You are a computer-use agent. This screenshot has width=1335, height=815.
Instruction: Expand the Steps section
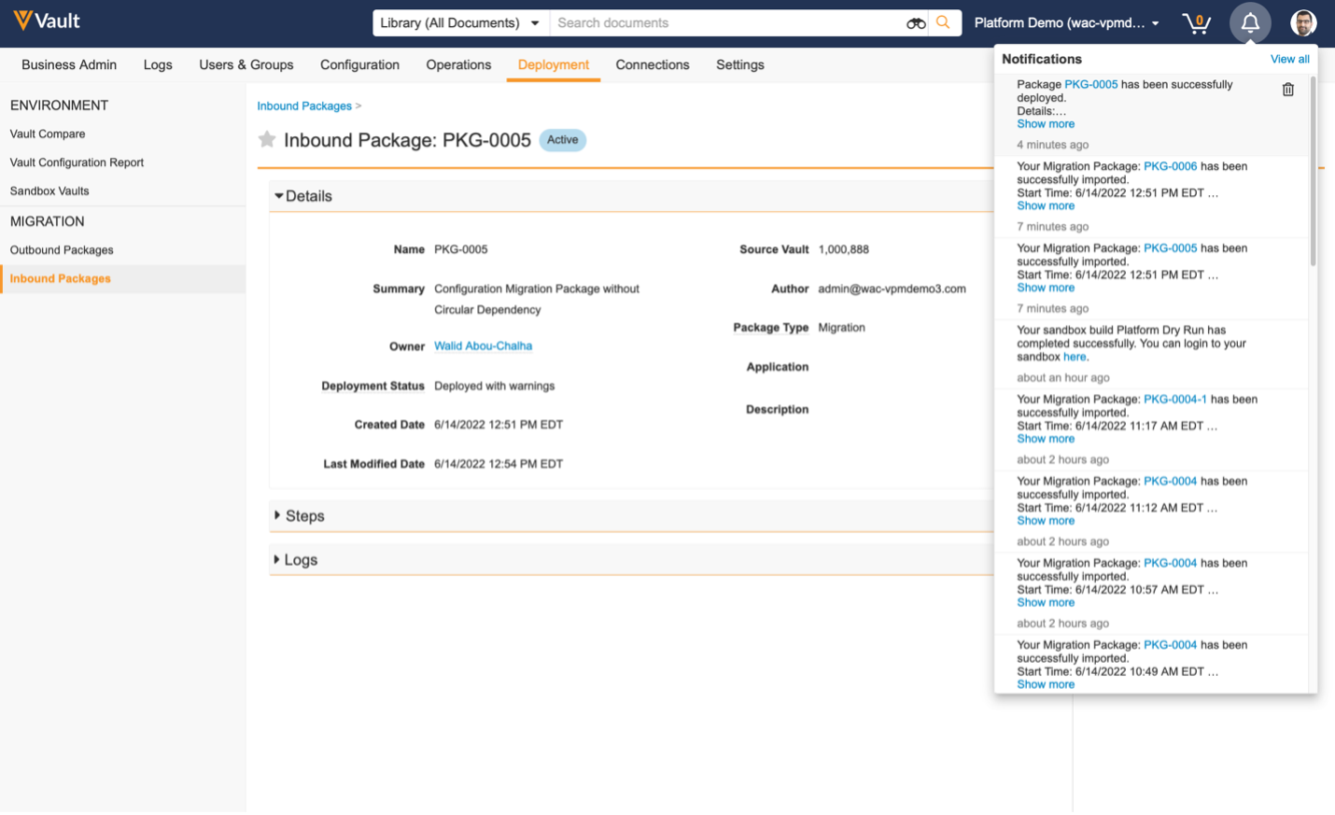[300, 516]
